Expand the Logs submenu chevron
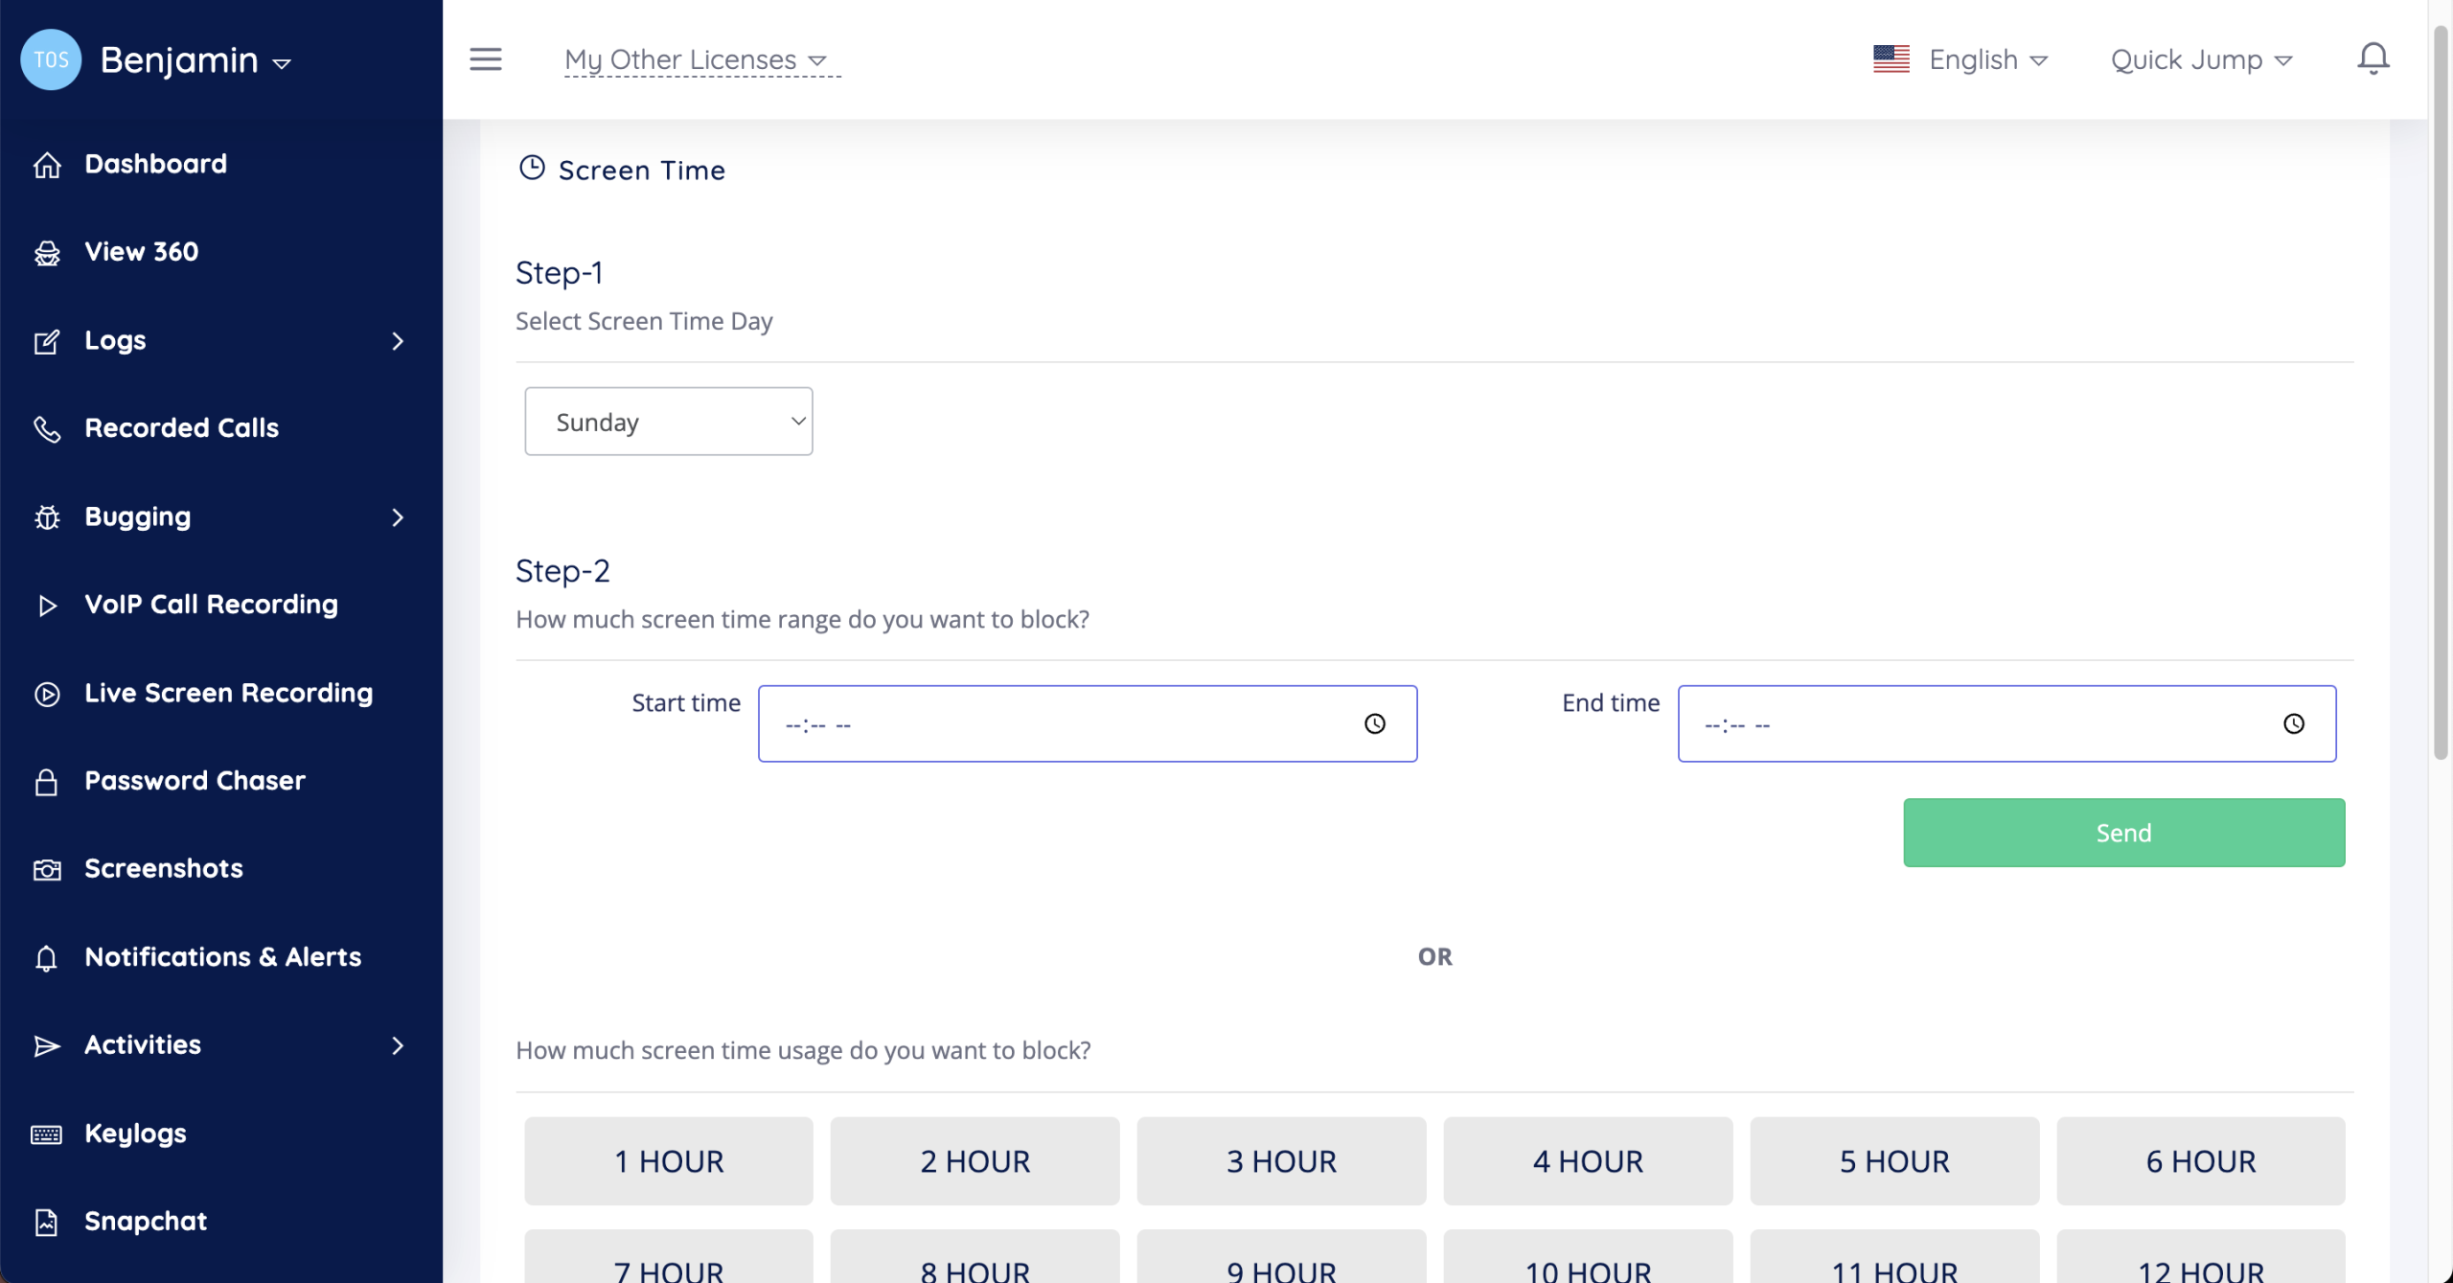This screenshot has width=2453, height=1283. [398, 341]
